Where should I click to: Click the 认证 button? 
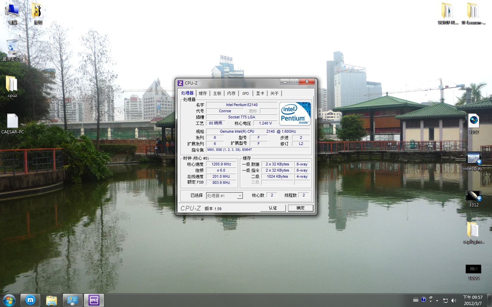(273, 208)
